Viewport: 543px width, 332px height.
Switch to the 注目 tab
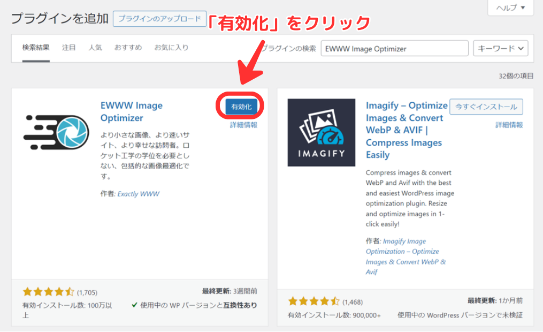68,48
